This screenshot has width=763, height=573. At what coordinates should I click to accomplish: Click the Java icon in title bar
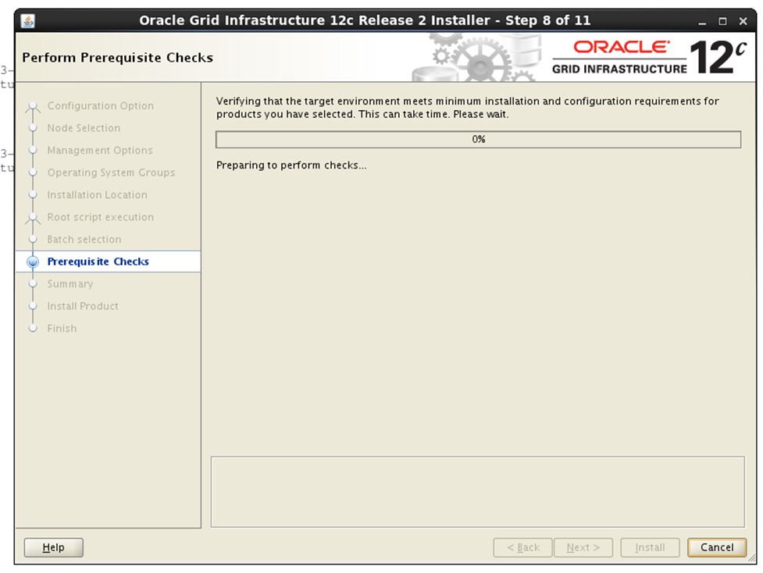(27, 21)
